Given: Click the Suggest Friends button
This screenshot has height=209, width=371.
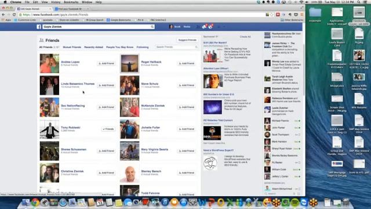Looking at the screenshot, I should 187,40.
